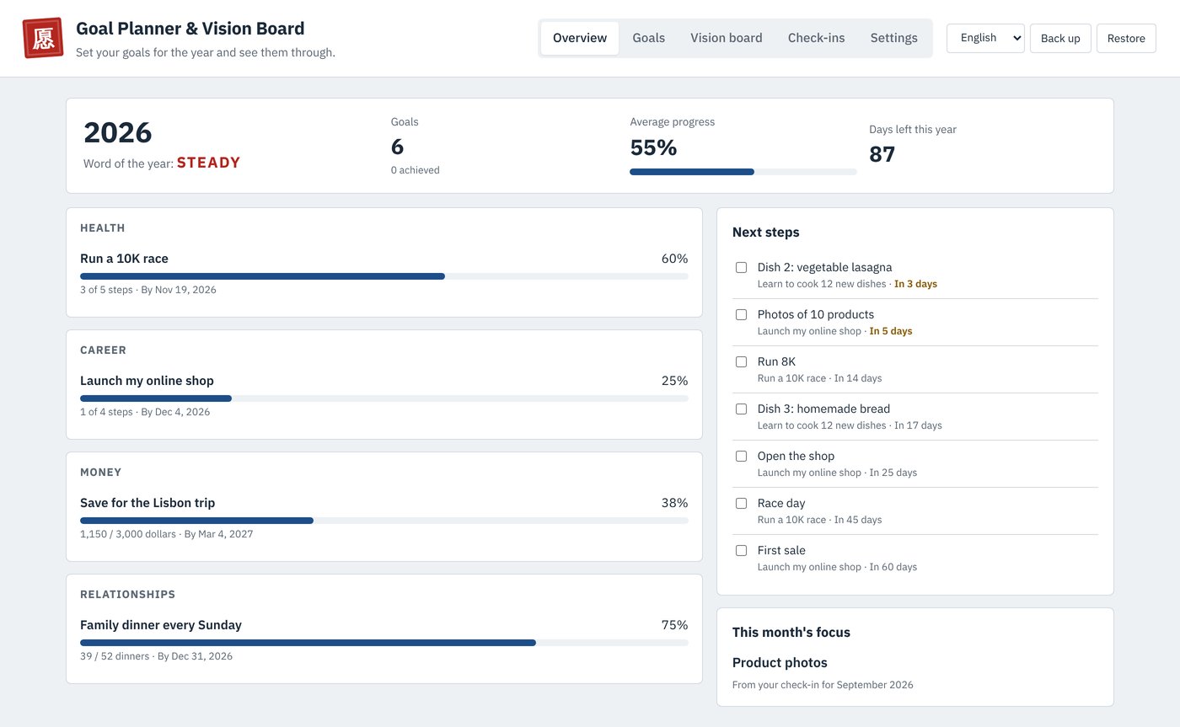Complete the 'Race day' step checkbox
Image resolution: width=1180 pixels, height=727 pixels.
tap(742, 503)
